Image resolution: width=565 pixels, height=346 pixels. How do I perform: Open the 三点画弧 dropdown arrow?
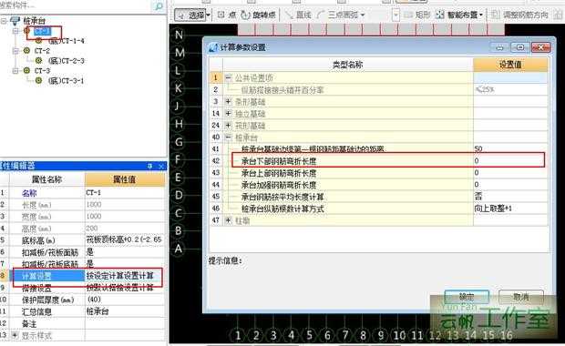tap(363, 15)
